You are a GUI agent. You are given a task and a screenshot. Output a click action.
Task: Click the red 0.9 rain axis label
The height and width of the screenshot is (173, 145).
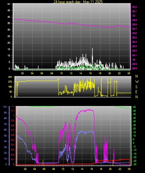(x=13, y=121)
